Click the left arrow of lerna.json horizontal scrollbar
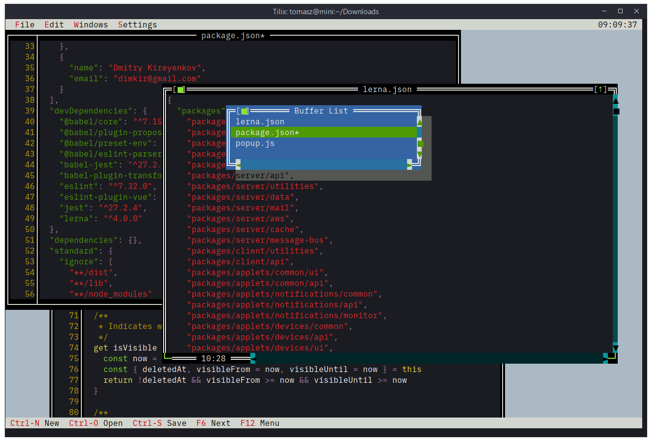The height and width of the screenshot is (442, 652). pos(253,358)
